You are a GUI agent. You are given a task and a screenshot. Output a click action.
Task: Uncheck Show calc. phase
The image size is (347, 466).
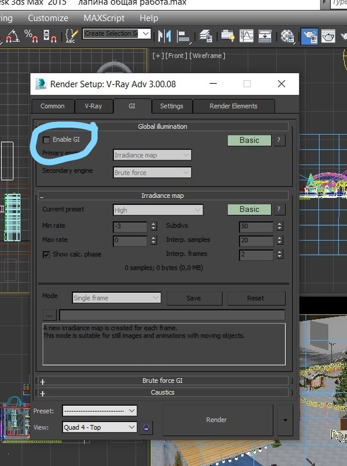point(46,255)
